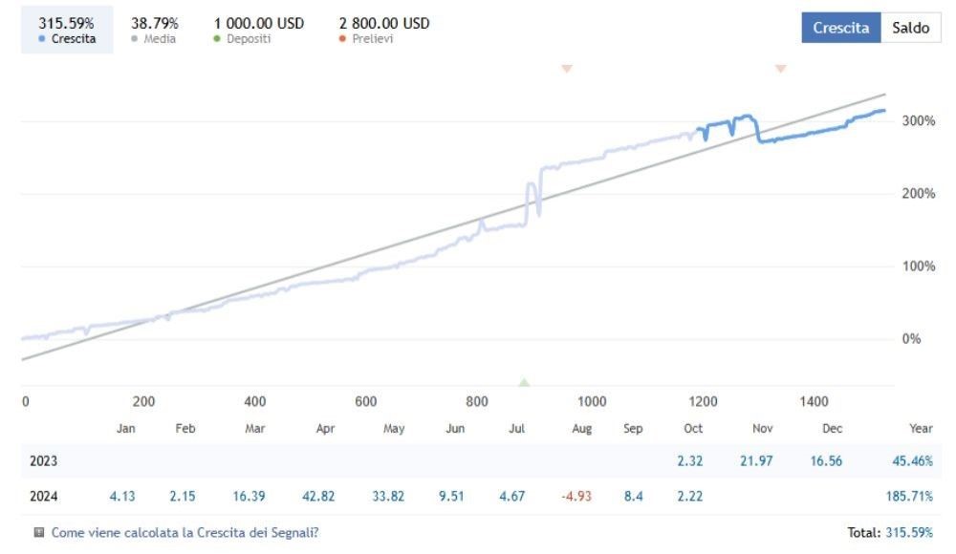Viewport: 956px width, 554px height.
Task: Click the green deposit triangle marker
Action: click(524, 382)
